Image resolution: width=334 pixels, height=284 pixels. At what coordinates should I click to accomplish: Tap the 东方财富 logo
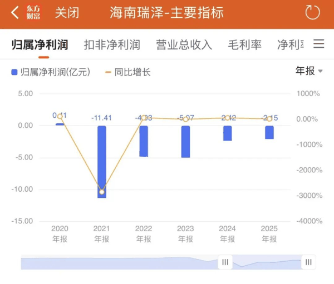click(x=33, y=13)
